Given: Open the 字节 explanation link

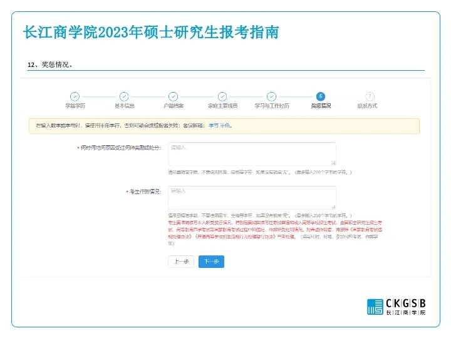Looking at the screenshot, I should point(214,126).
